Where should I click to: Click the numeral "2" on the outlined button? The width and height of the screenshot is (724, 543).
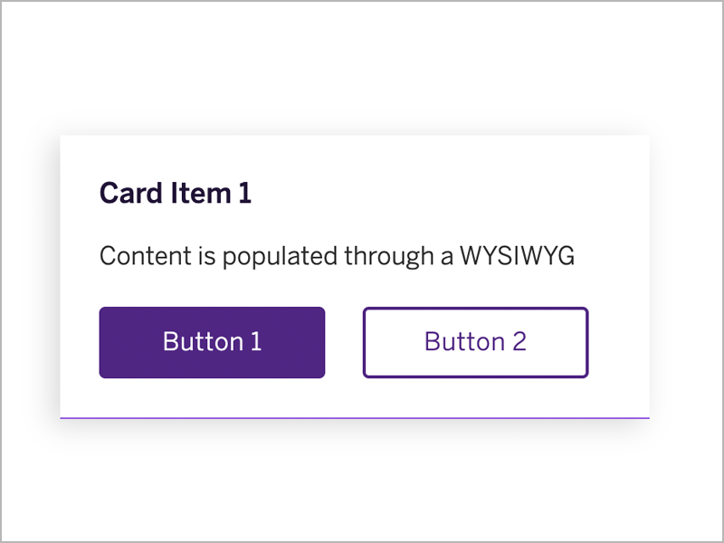coord(519,341)
